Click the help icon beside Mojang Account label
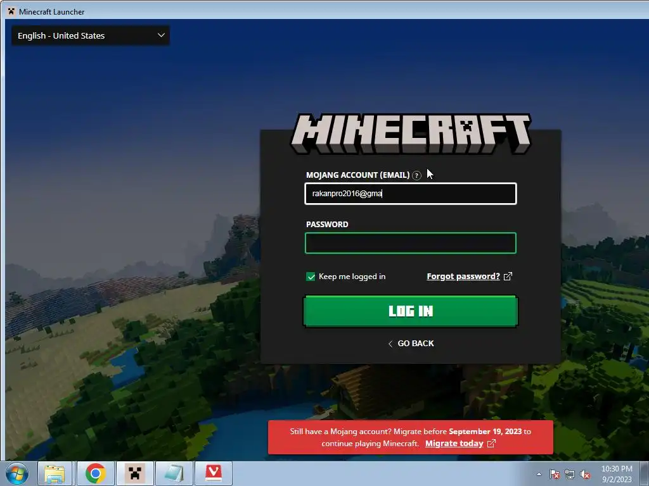 click(x=417, y=175)
